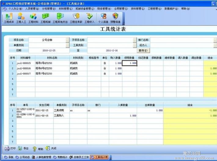Click the 工程人工 toolbar icon

(21, 18)
